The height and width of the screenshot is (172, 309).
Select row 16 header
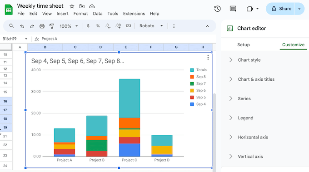(x=5, y=101)
